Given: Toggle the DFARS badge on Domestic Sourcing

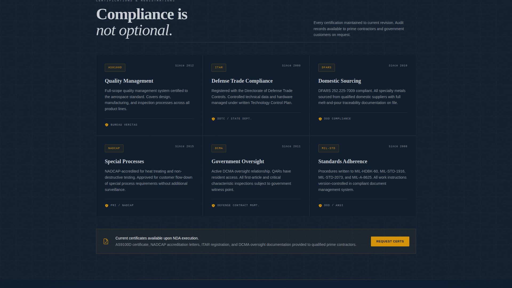Looking at the screenshot, I should coord(326,67).
